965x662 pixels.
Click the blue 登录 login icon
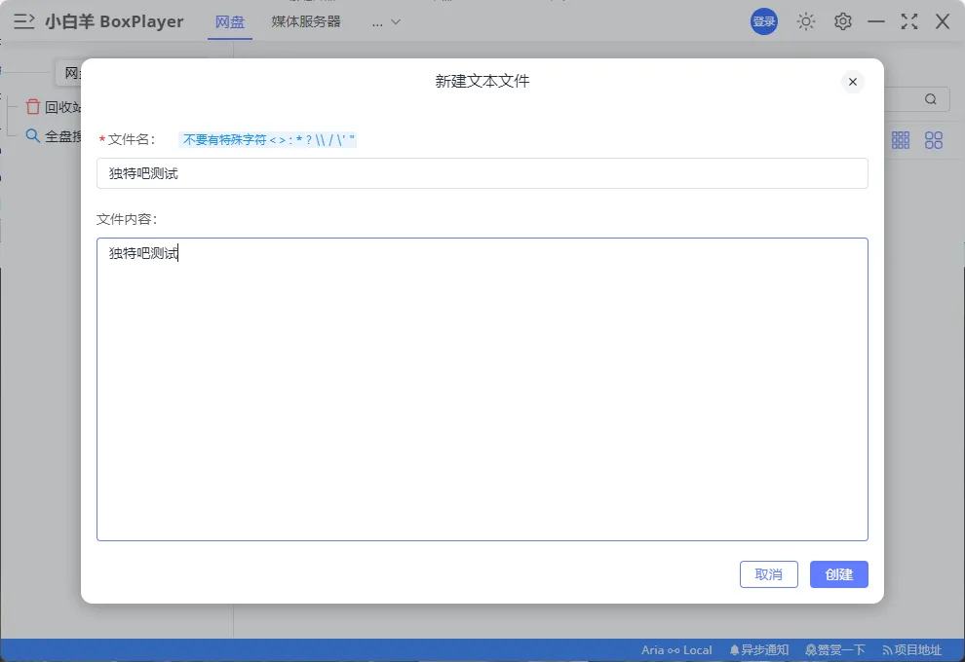(763, 20)
